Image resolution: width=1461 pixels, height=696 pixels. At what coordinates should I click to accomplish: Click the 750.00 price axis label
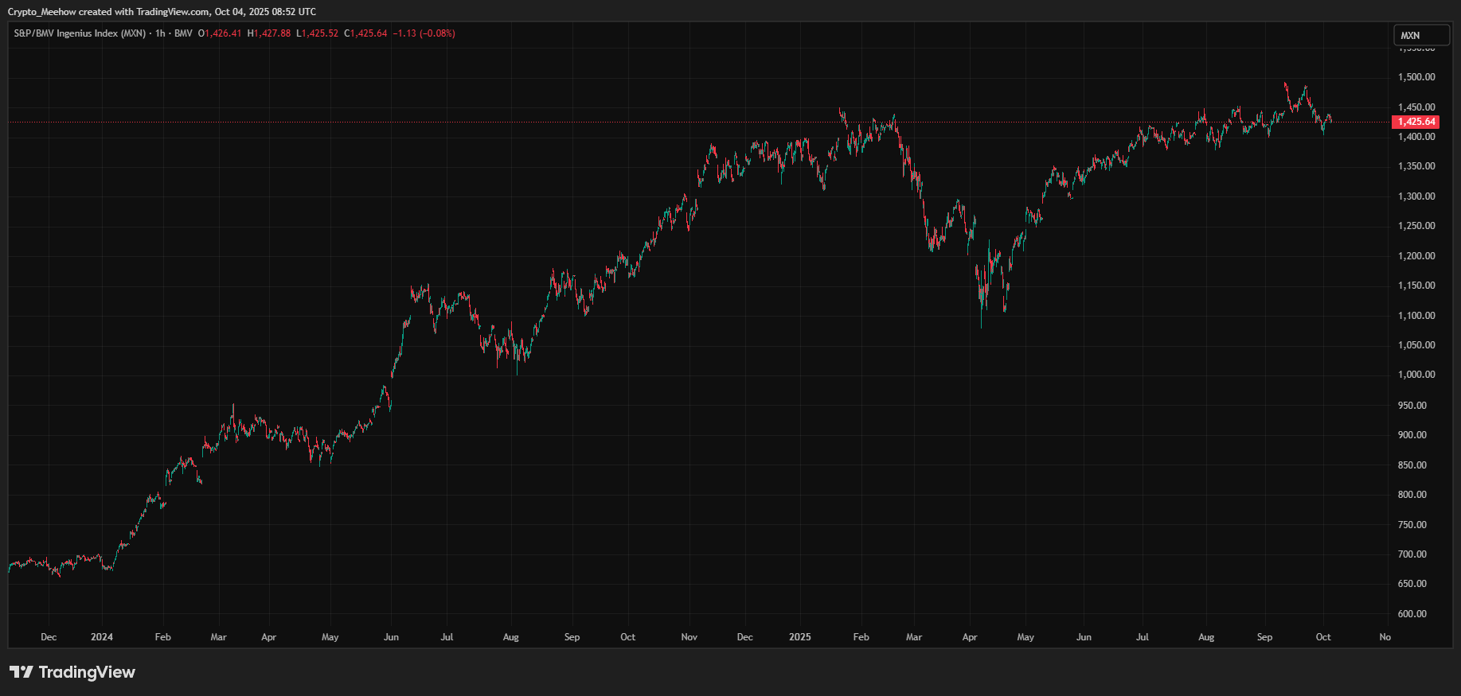click(1412, 525)
